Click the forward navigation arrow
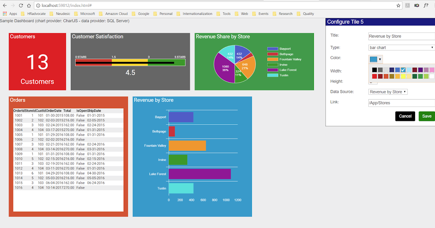Viewport: 435px width, 228px height. click(x=13, y=5)
